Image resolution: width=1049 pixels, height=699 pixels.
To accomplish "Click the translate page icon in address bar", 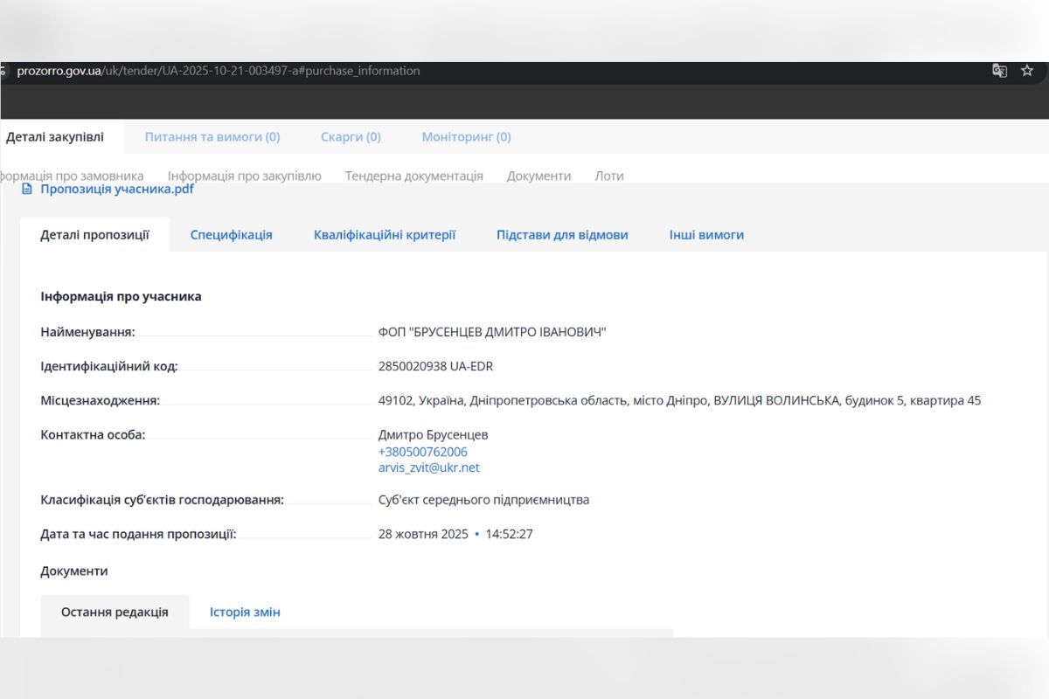I will (999, 71).
